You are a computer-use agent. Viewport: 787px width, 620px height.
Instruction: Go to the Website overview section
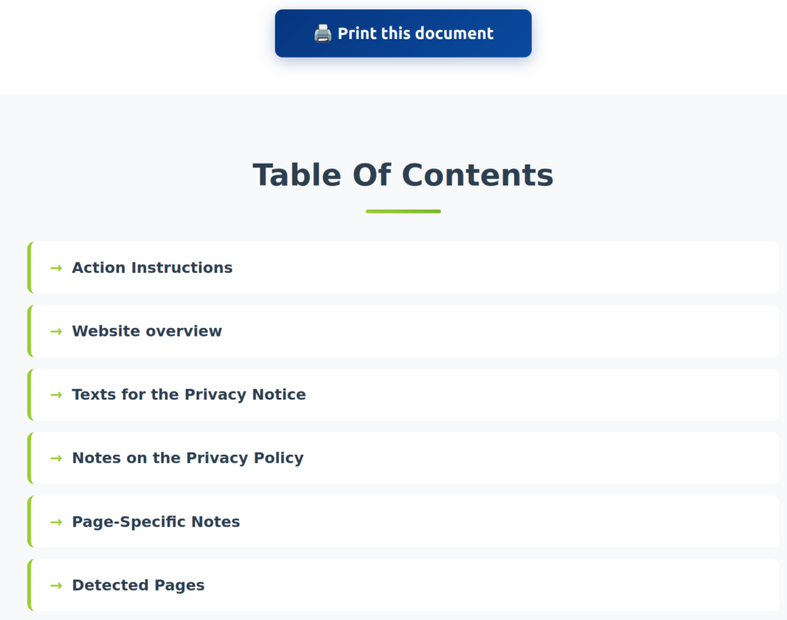(x=147, y=331)
